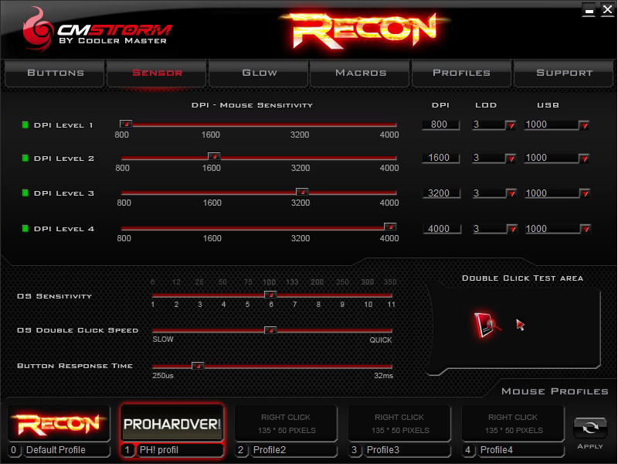618x464 pixels.
Task: Close the Recon configuration window
Action: coord(607,9)
